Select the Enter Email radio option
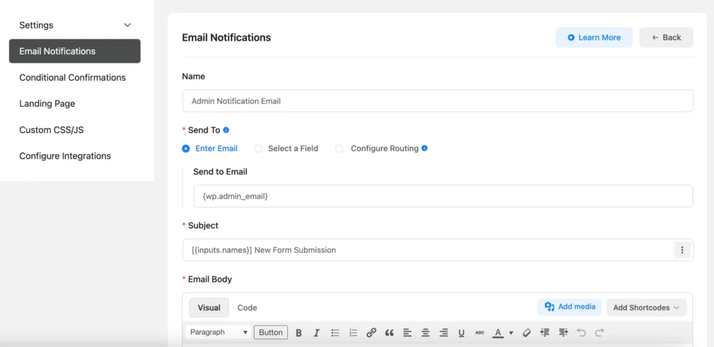This screenshot has width=714, height=347. [x=185, y=148]
